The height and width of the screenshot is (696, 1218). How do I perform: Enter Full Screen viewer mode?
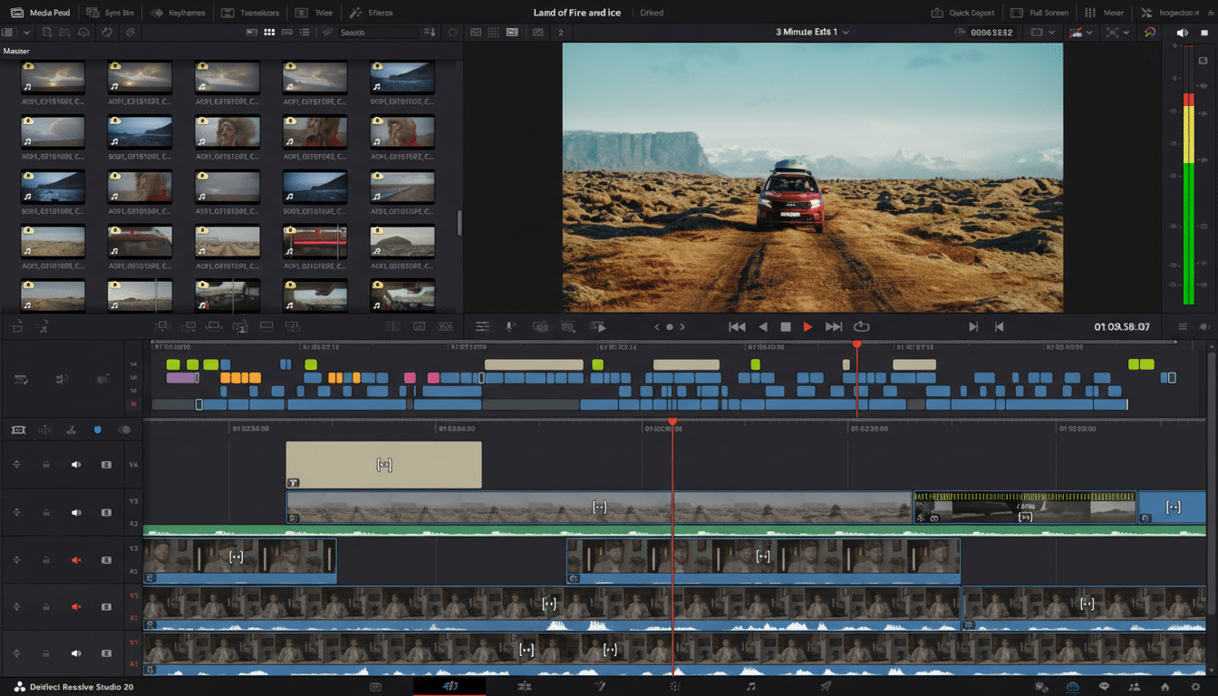(x=1039, y=13)
